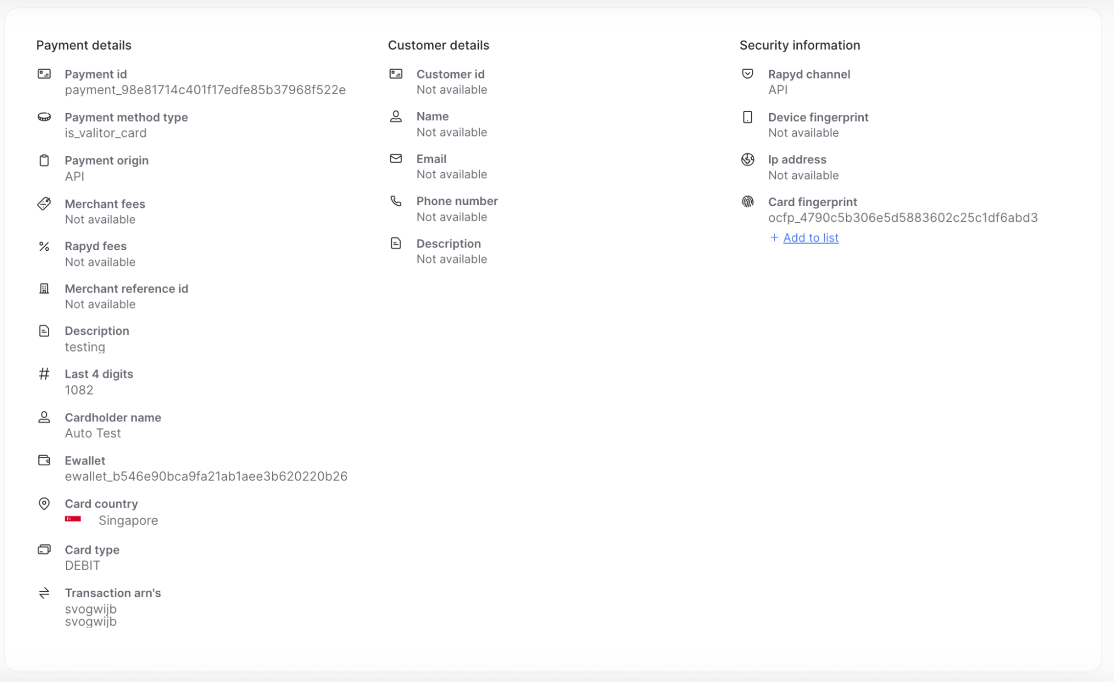Click the Email envelope icon
This screenshot has width=1114, height=682.
point(396,158)
